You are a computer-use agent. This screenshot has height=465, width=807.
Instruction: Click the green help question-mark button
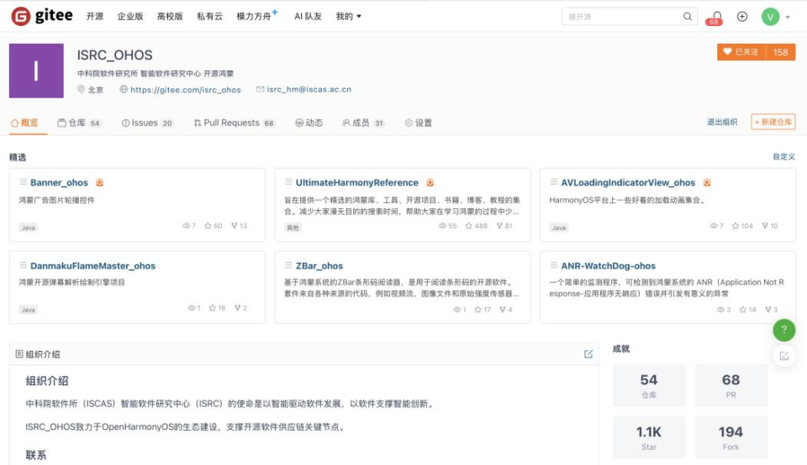click(783, 330)
